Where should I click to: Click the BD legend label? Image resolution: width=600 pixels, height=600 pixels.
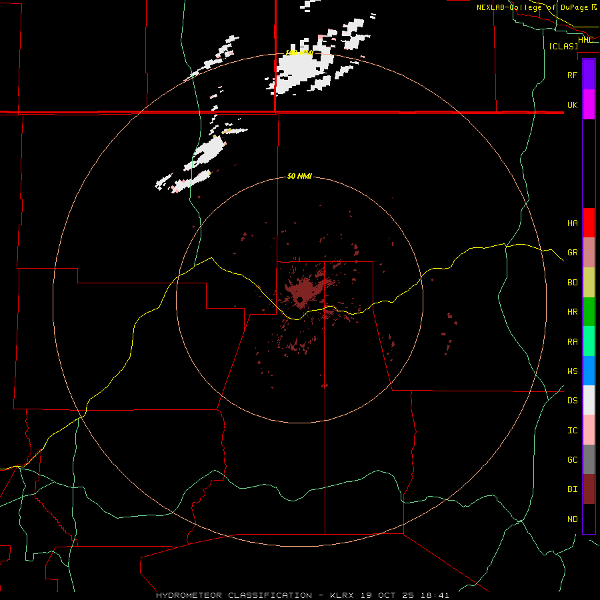point(572,283)
